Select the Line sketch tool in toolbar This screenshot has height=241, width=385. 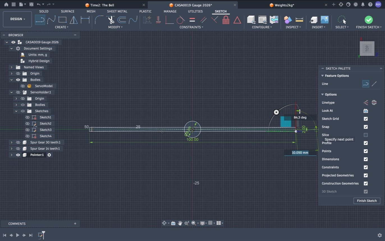(40, 20)
